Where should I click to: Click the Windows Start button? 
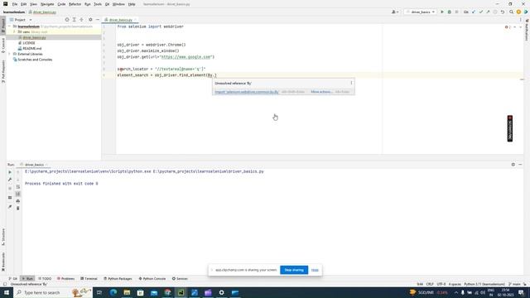pyautogui.click(x=7, y=292)
